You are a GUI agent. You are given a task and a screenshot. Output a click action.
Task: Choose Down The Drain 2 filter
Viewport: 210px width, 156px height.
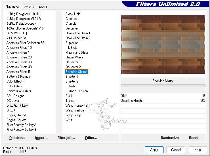(78, 38)
